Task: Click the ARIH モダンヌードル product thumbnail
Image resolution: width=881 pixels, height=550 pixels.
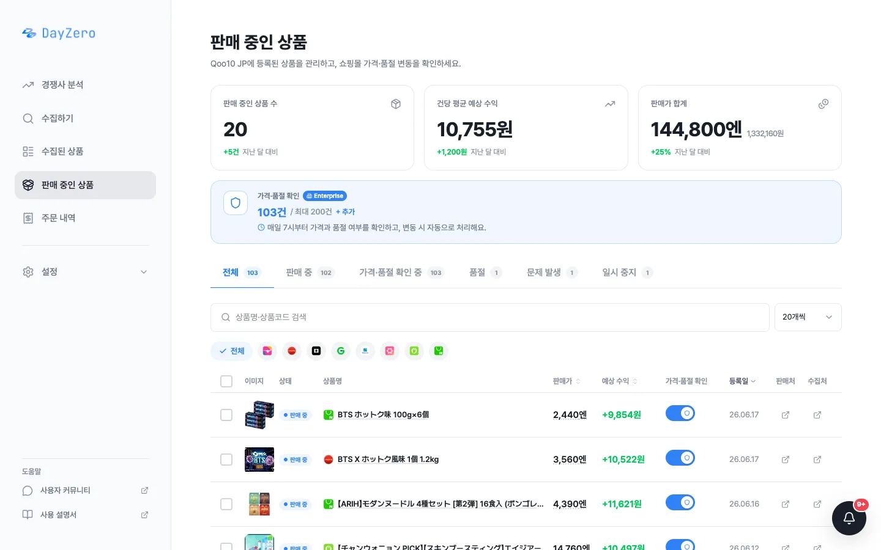Action: (x=259, y=504)
